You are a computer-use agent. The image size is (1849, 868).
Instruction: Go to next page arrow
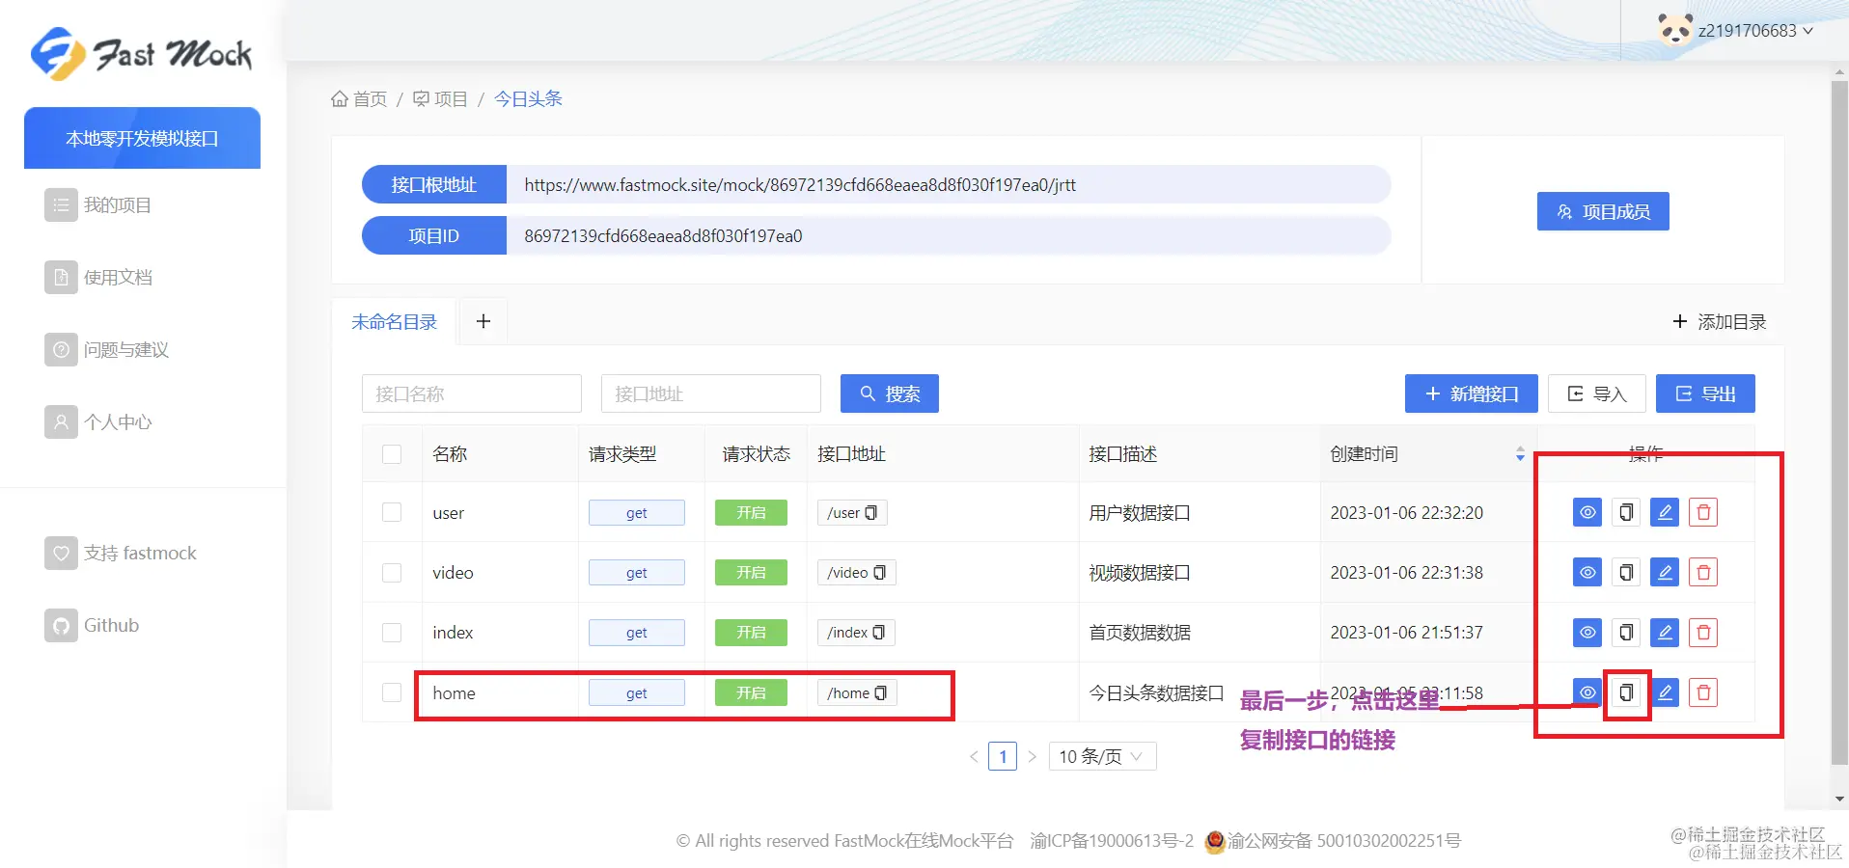pyautogui.click(x=1032, y=756)
